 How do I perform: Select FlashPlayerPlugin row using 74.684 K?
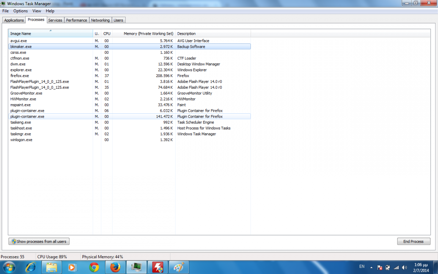pos(130,87)
